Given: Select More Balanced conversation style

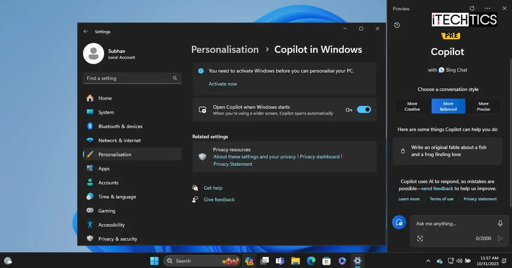Looking at the screenshot, I should click(448, 106).
